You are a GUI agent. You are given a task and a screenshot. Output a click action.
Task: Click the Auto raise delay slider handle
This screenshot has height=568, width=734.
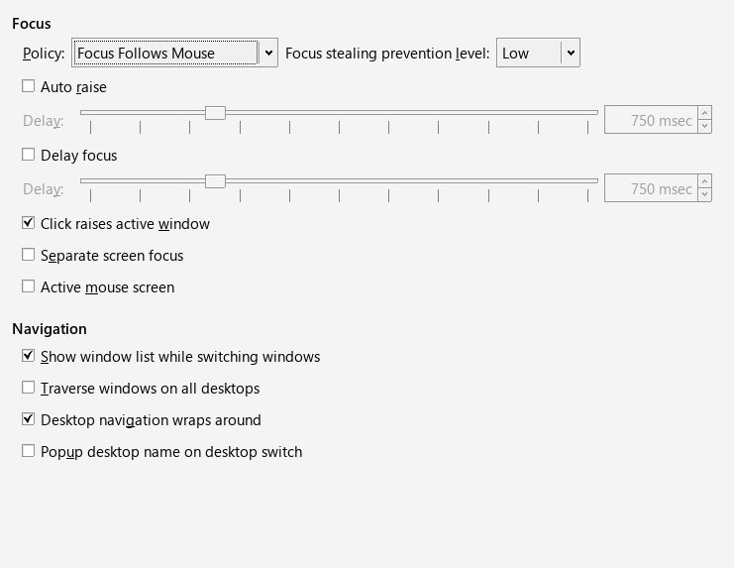coord(215,113)
